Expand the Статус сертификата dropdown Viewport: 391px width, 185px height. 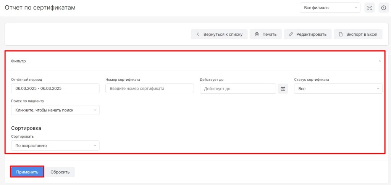338,89
